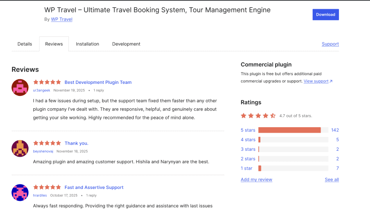Filter reviews by 4 stars
The image size is (370, 212).
point(248,140)
